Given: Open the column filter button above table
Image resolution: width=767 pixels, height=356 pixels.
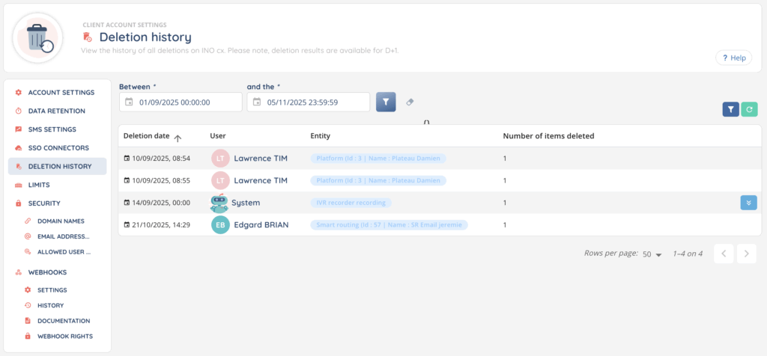Looking at the screenshot, I should (x=730, y=110).
